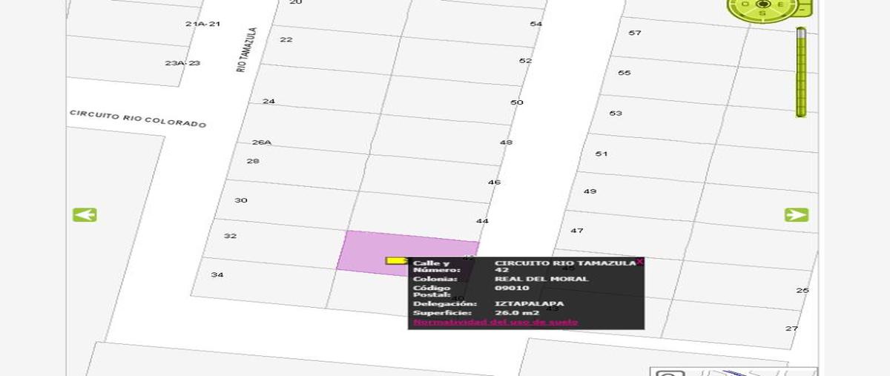The width and height of the screenshot is (890, 376).
Task: Close the property info popup
Action: (640, 262)
